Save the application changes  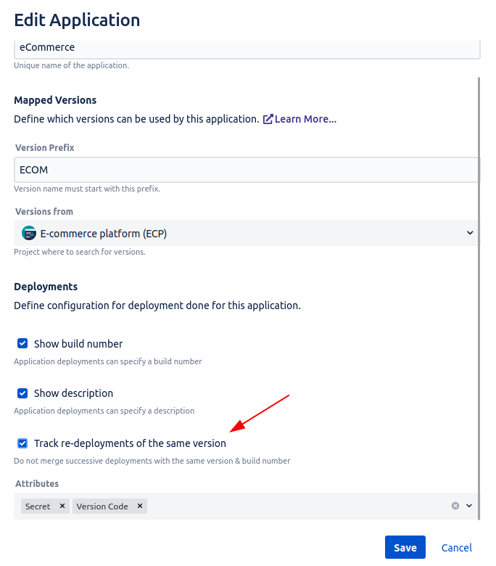(x=405, y=548)
